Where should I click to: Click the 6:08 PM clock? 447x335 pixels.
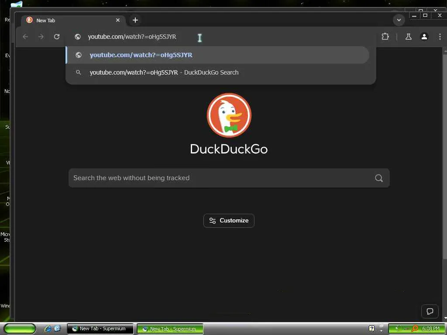(431, 329)
